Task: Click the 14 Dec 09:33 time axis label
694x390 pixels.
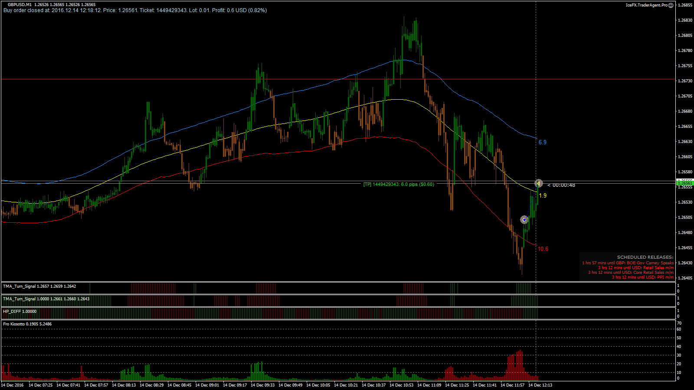Action: pyautogui.click(x=263, y=385)
